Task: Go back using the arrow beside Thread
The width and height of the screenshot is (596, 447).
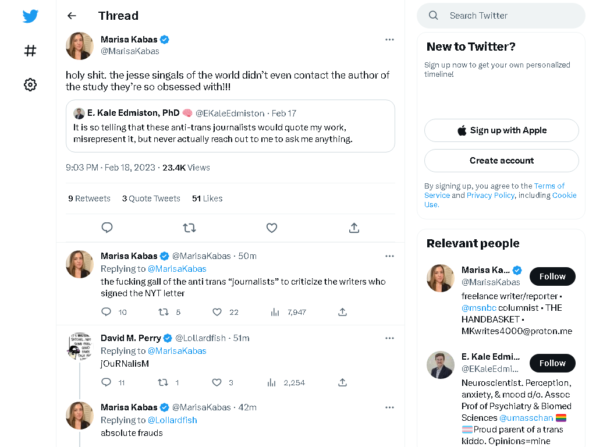Action: click(x=72, y=16)
